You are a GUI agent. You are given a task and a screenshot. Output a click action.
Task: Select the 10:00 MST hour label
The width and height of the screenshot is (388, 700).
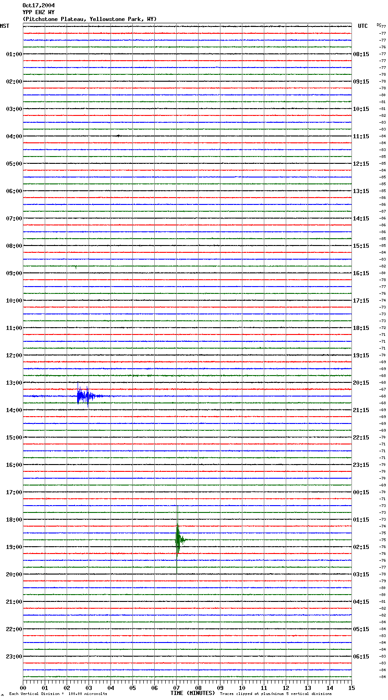[x=14, y=301]
